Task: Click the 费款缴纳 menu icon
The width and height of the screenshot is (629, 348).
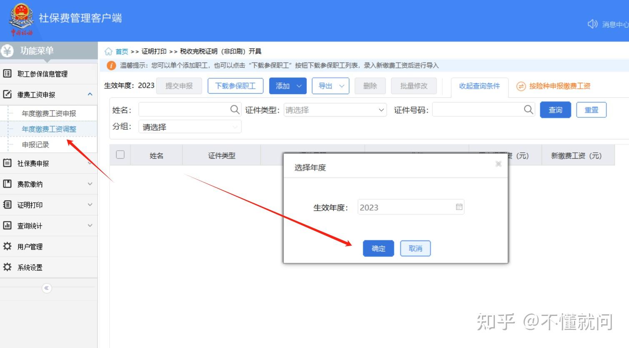Action: pyautogui.click(x=7, y=184)
